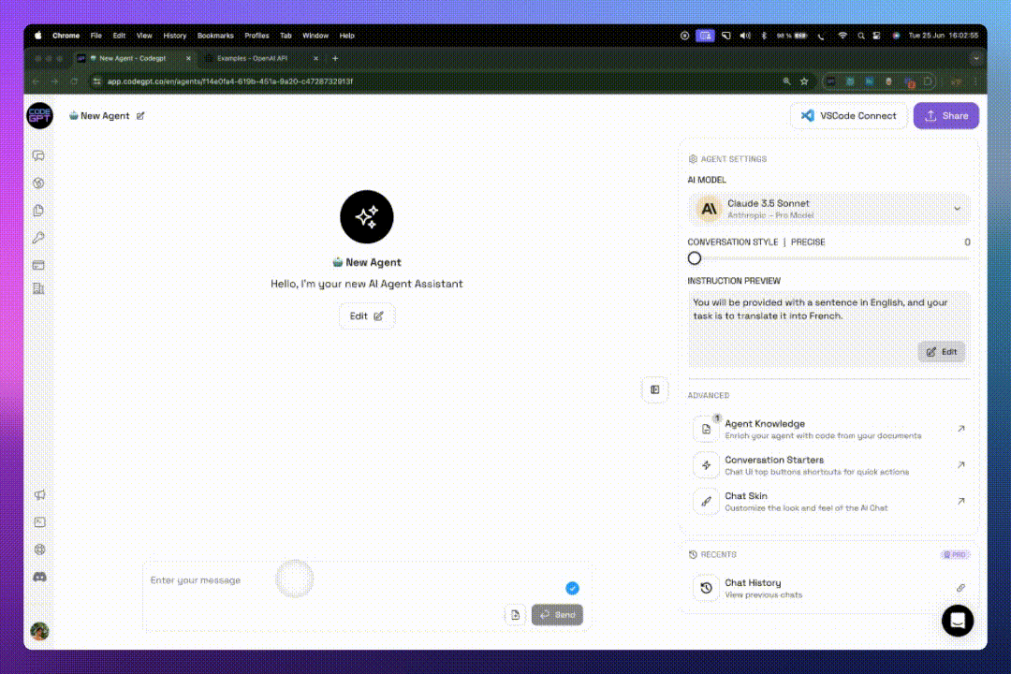Click the VSCode Connect button

(848, 115)
